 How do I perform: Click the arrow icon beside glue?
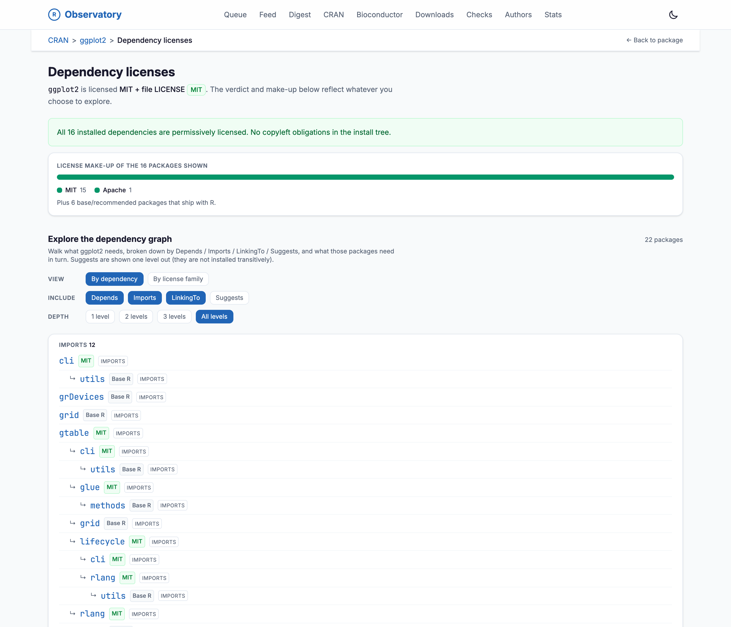point(72,487)
